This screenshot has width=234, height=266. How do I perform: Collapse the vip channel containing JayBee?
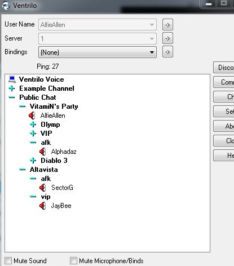[33, 197]
